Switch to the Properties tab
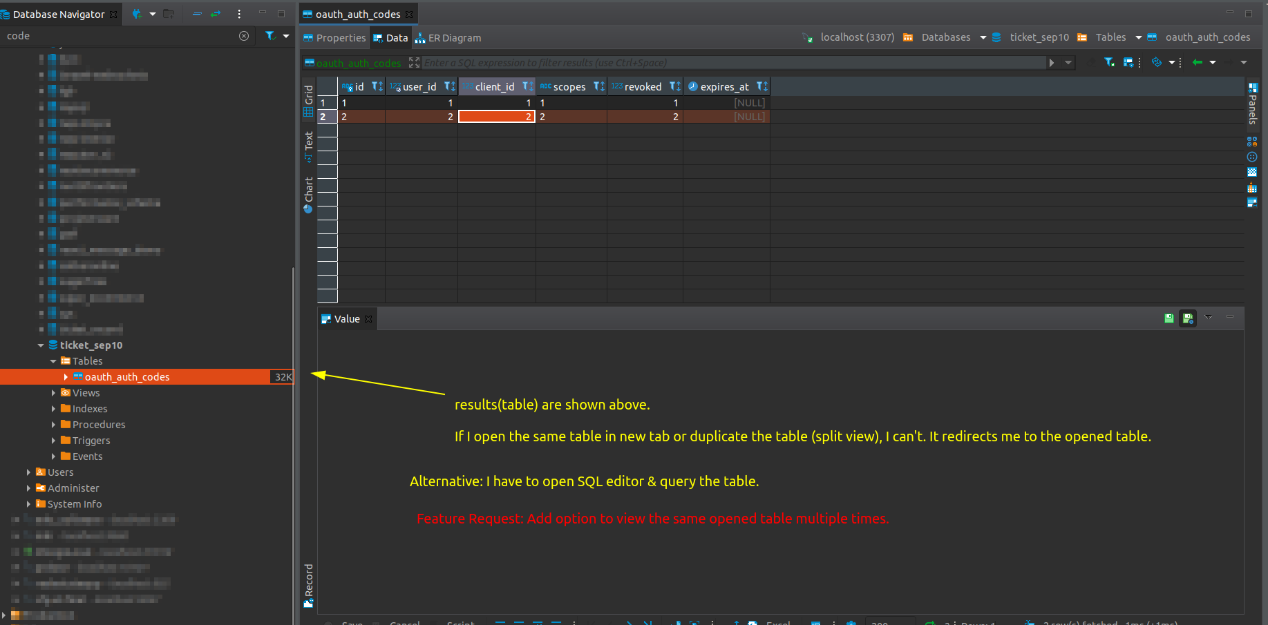The image size is (1268, 625). coord(335,38)
